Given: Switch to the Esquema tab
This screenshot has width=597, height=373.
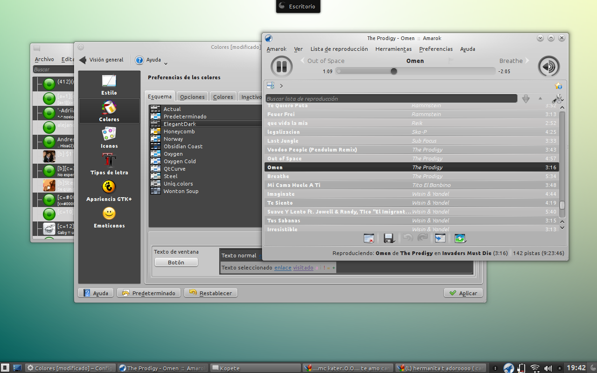Looking at the screenshot, I should point(160,96).
